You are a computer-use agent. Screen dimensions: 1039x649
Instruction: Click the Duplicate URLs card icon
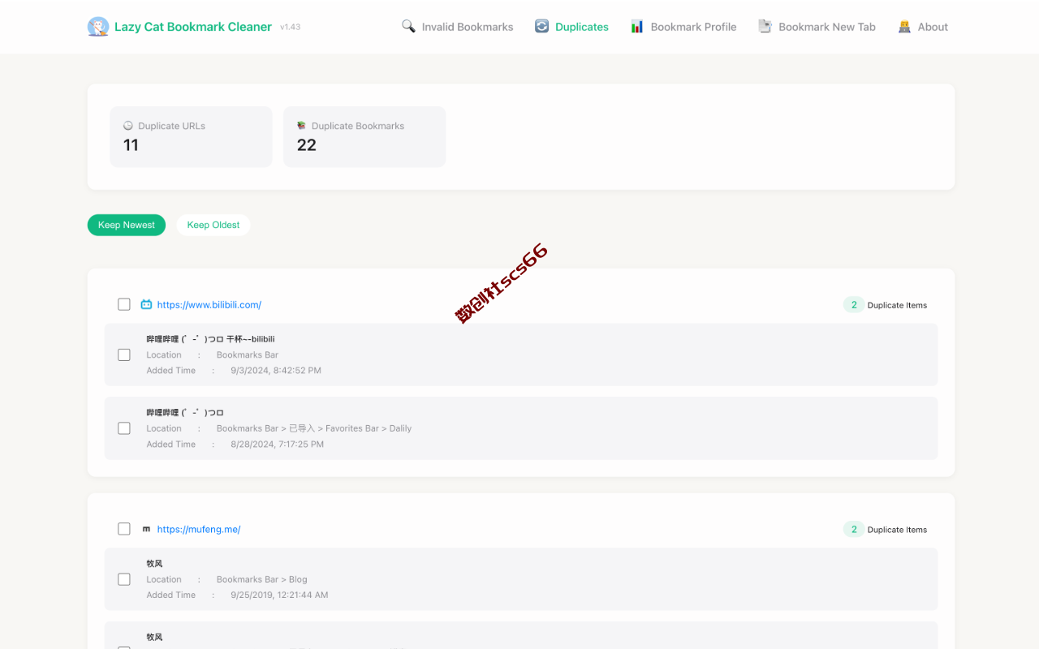(x=128, y=126)
